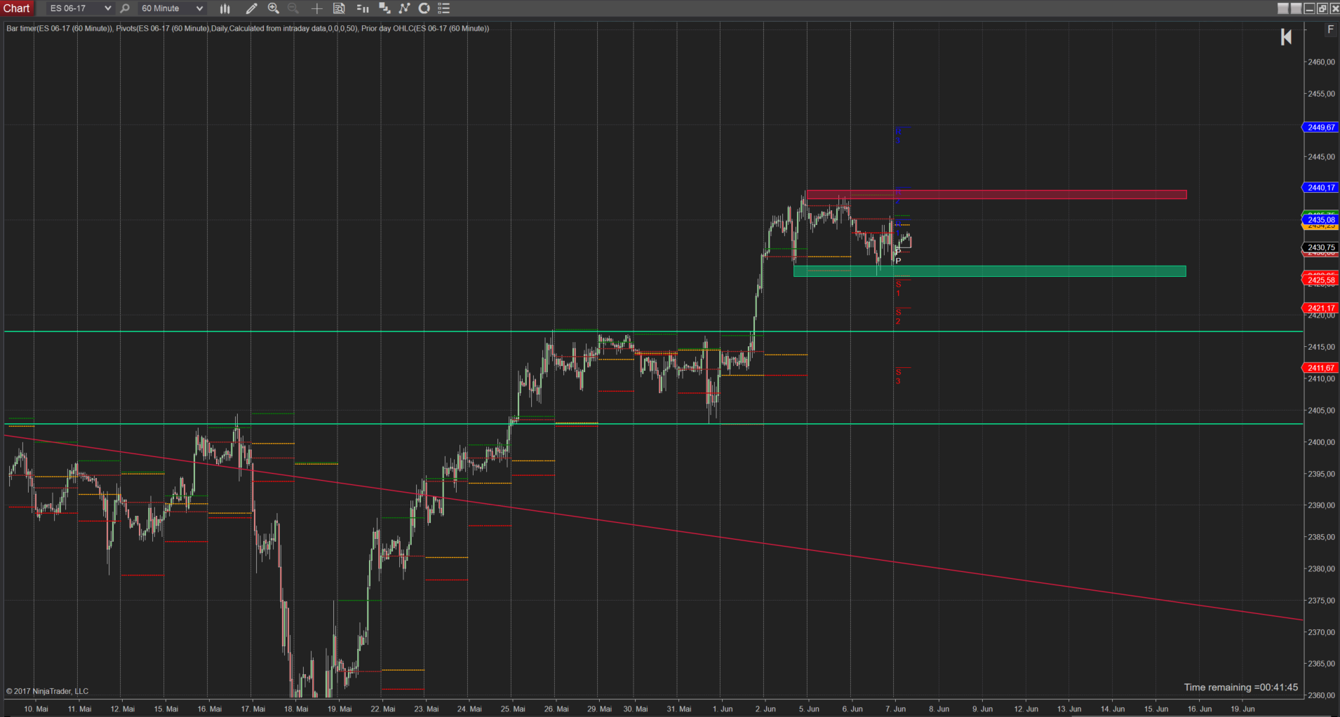This screenshot has width=1340, height=717.
Task: Open the bar type chart style icon
Action: tap(225, 8)
